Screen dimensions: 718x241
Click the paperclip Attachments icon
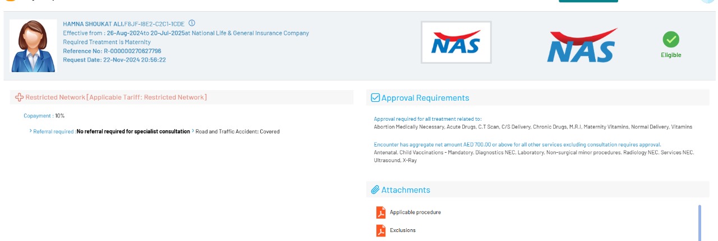click(x=375, y=190)
